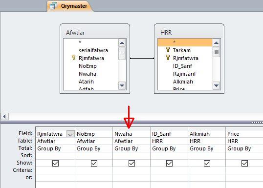The width and height of the screenshot is (263, 188).
Task: Select the Qrymaster query tab
Action: [x=69, y=6]
